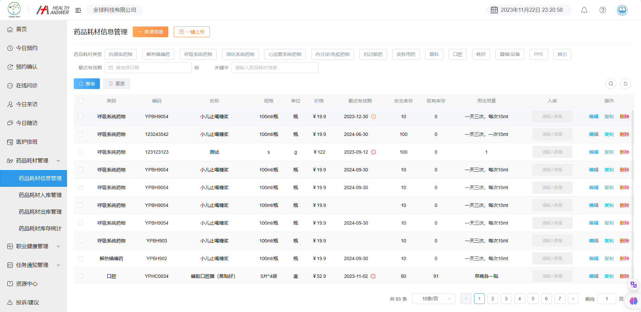641x312 pixels.
Task: Copy the YPBH902 row
Action: pyautogui.click(x=609, y=258)
